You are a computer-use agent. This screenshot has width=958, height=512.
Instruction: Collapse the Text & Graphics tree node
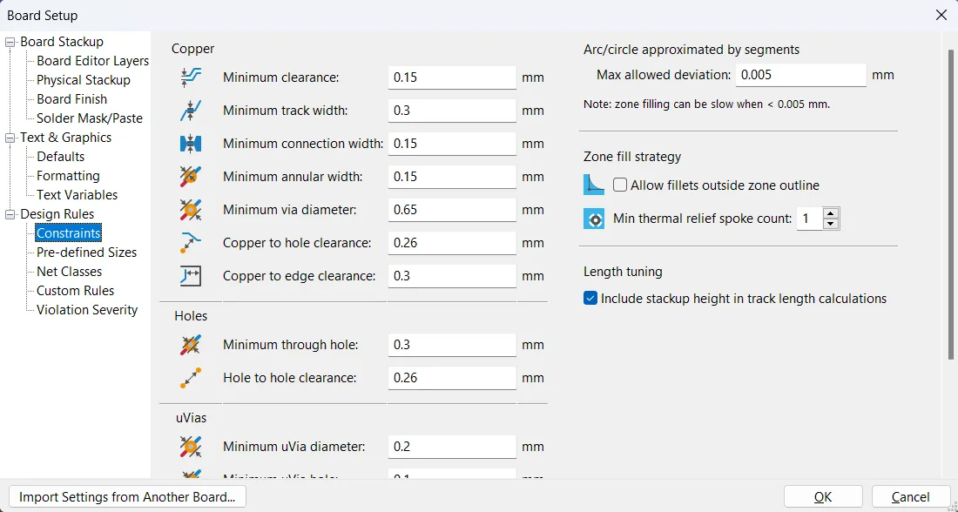pos(10,138)
